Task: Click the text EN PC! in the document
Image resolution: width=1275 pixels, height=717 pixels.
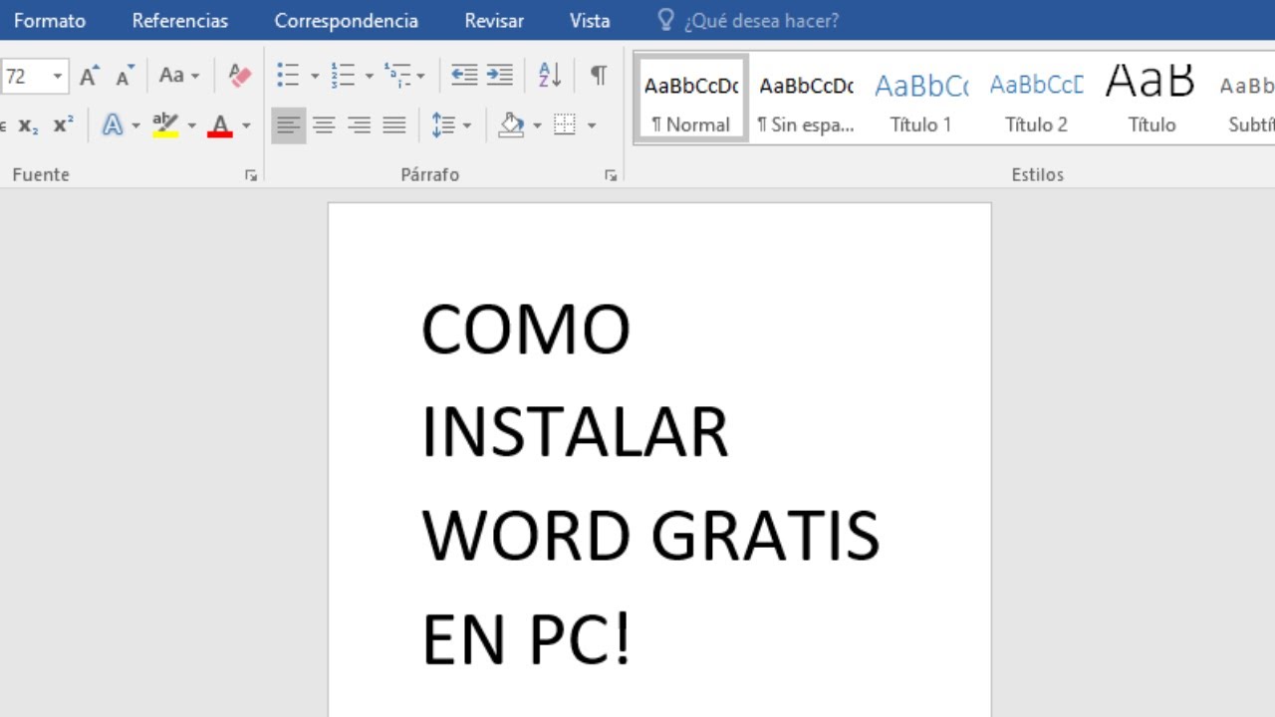Action: point(527,638)
